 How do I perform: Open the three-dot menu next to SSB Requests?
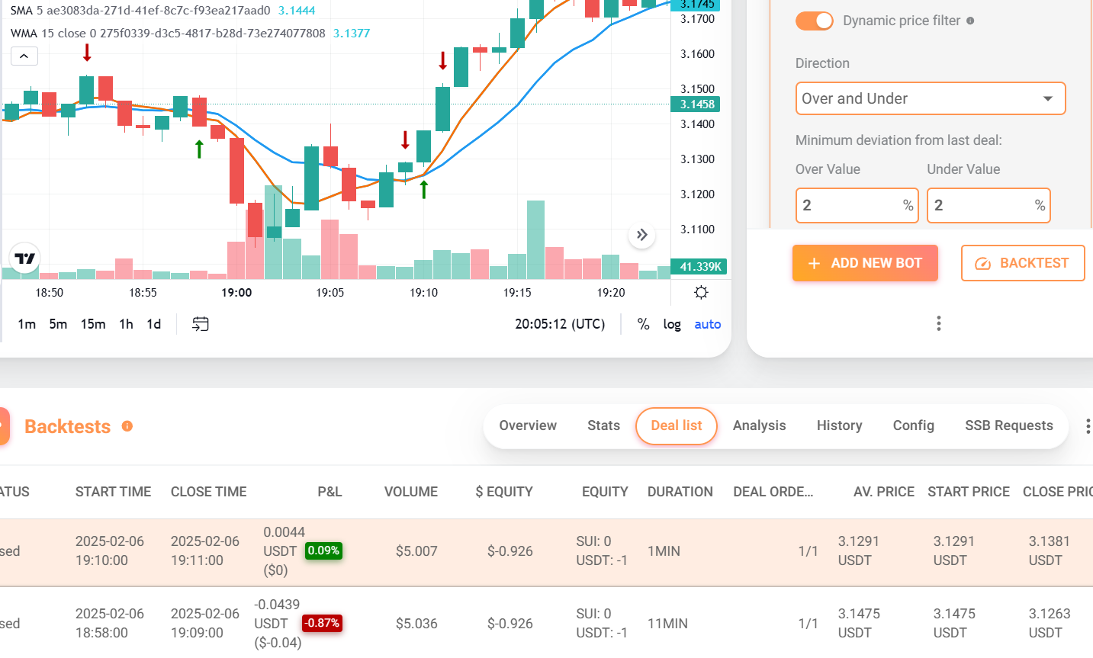point(1088,425)
